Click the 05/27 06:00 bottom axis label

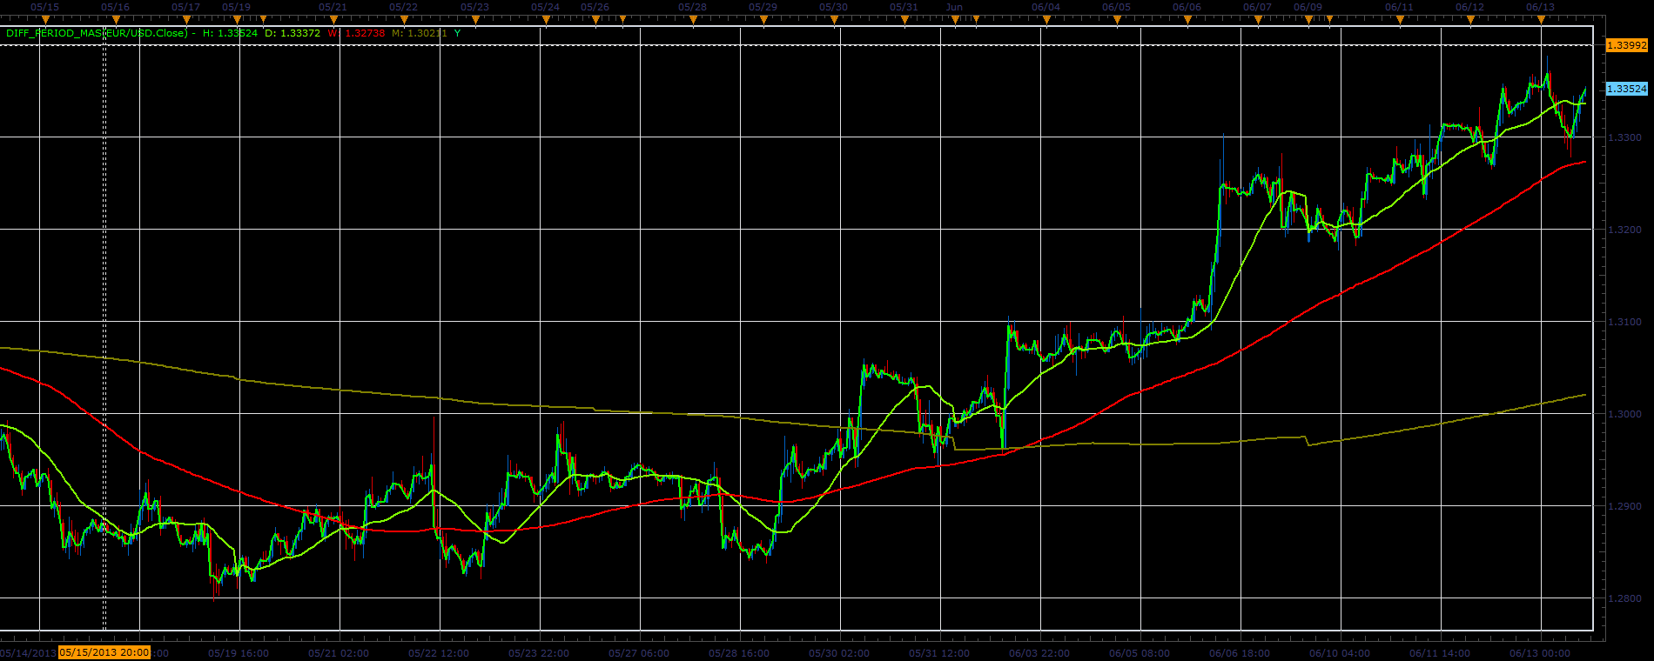pos(639,653)
